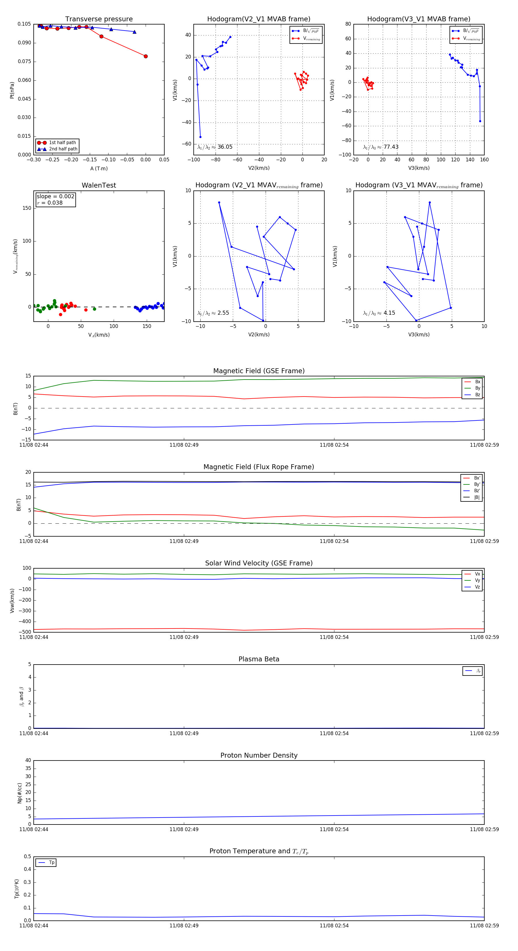Click the Bx' entry in the Flux Rope legend

pos(472,478)
